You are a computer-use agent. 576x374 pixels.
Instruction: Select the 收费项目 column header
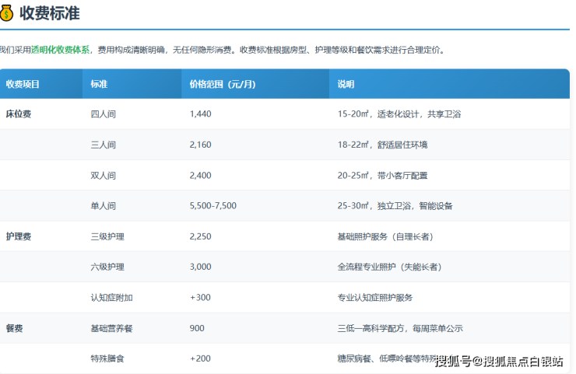pos(23,84)
